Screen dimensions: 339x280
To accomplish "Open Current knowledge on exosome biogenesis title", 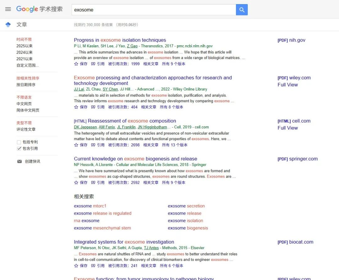I will pos(136,159).
